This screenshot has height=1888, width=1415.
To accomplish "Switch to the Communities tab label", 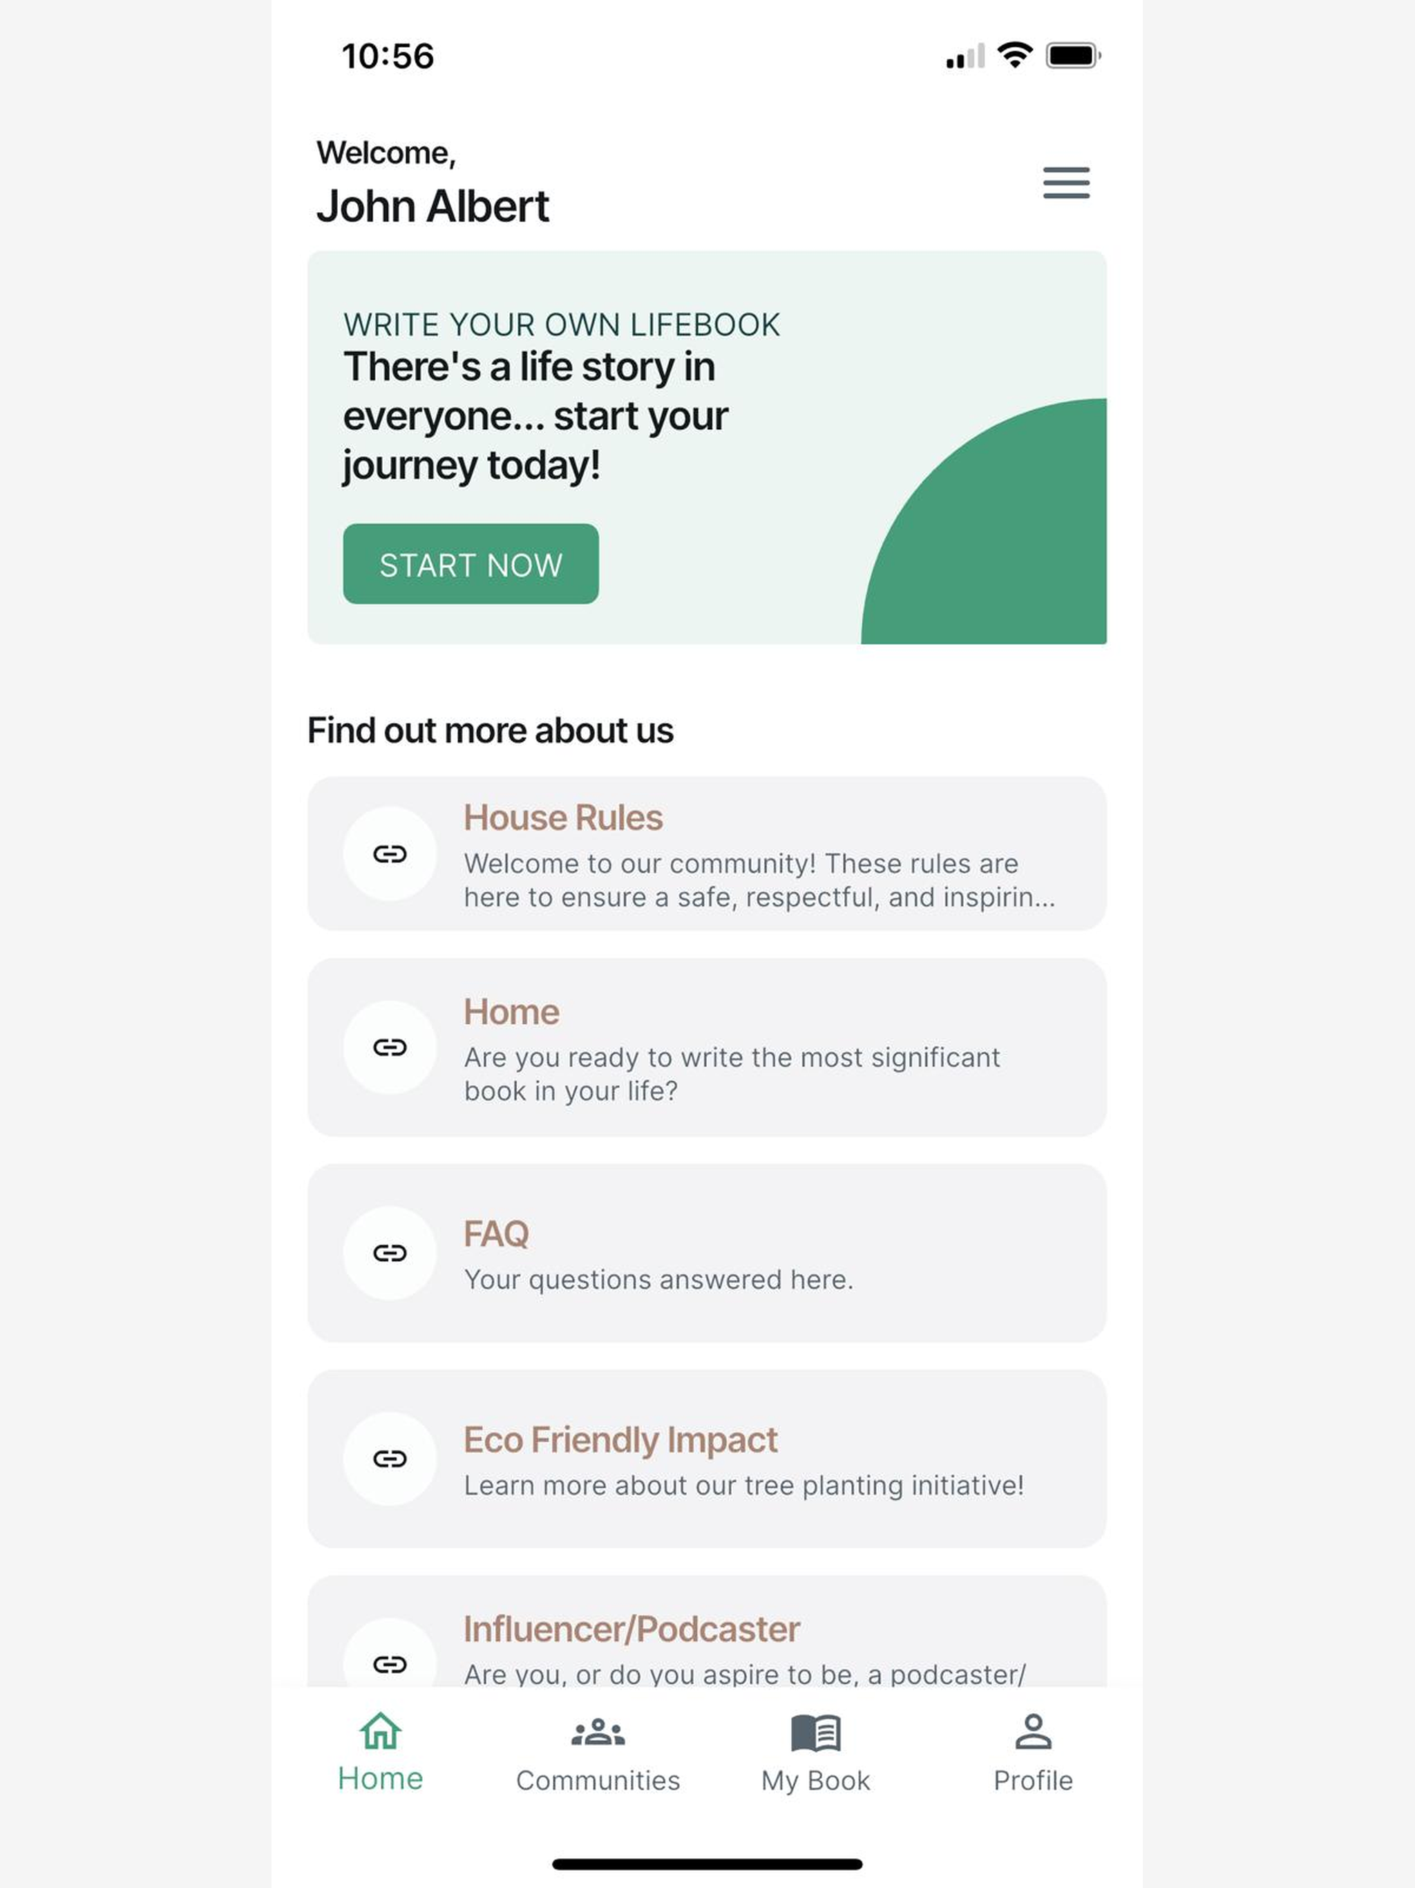I will 598,1780.
